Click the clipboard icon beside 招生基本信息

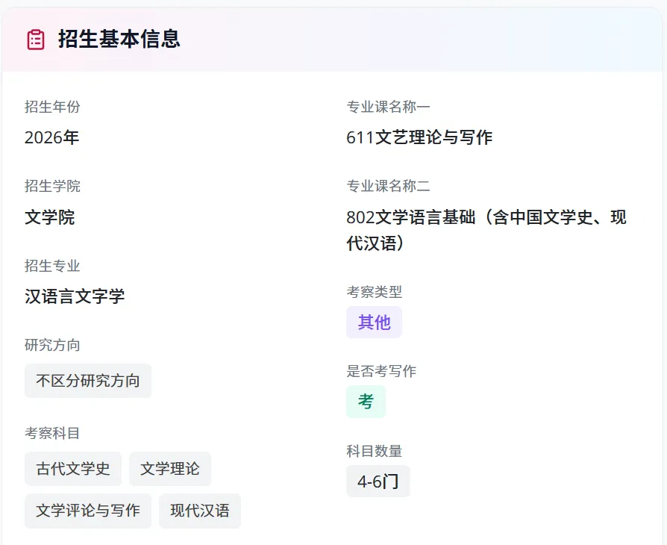click(36, 40)
